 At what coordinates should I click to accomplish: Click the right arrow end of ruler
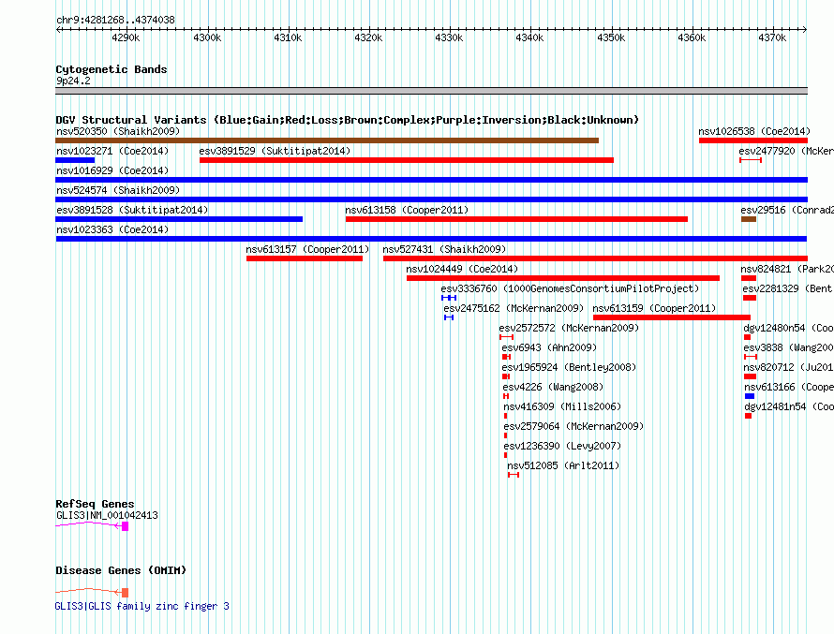pyautogui.click(x=805, y=30)
